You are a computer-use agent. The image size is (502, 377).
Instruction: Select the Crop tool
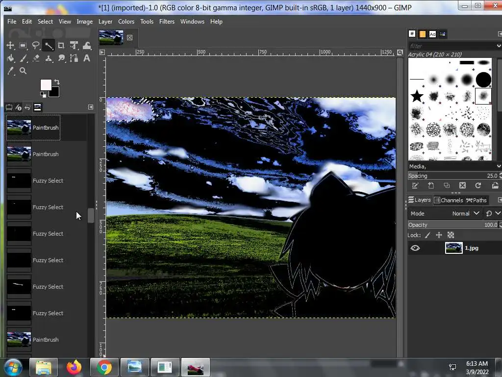tap(61, 46)
